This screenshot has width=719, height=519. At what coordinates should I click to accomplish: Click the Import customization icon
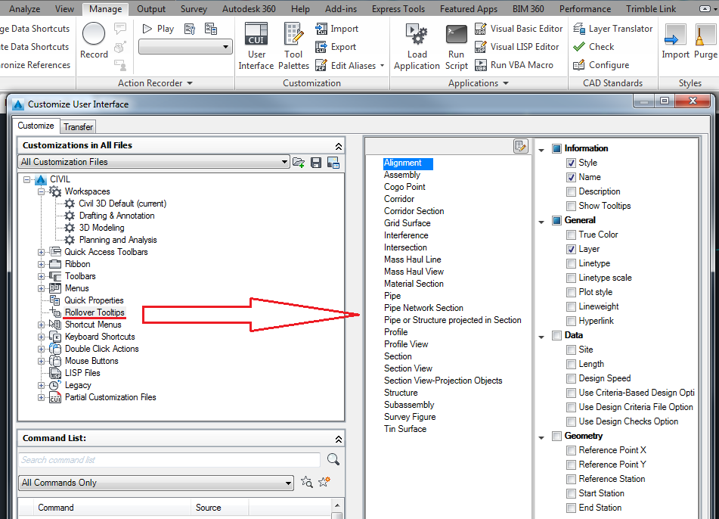tap(321, 29)
